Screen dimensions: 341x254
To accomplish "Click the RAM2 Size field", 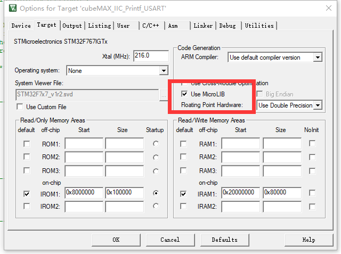I will point(282,157).
